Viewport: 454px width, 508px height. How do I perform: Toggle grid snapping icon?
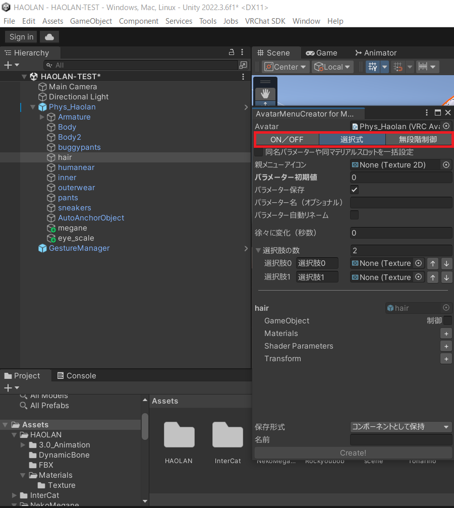[x=398, y=67]
